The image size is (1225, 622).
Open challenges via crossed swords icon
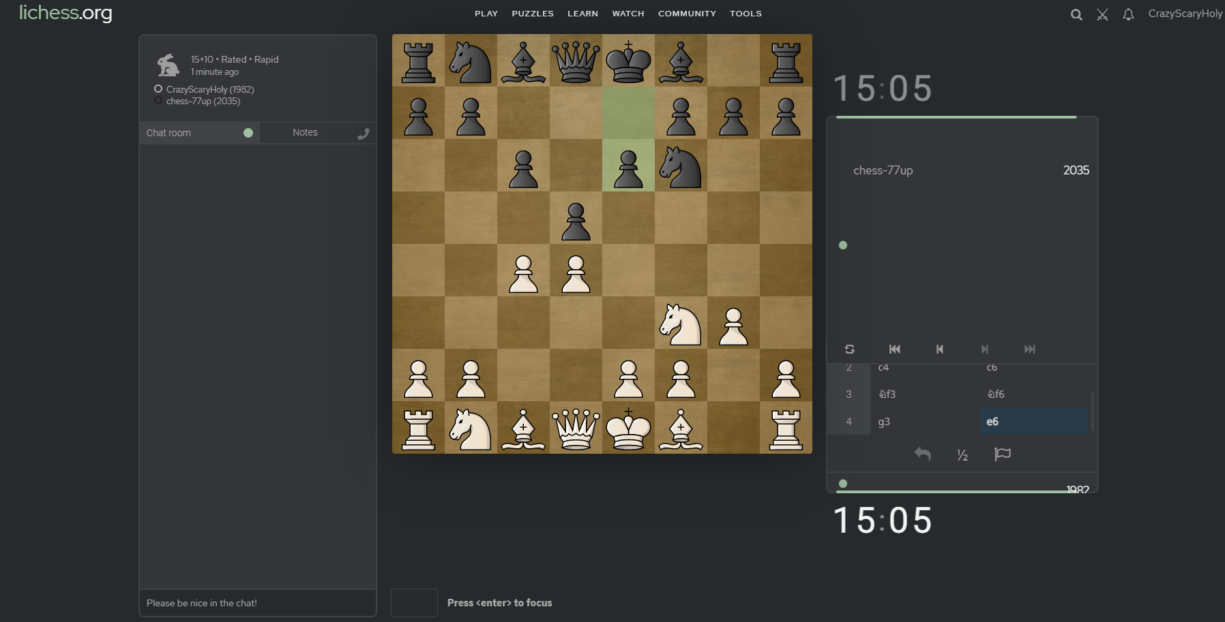[x=1102, y=14]
